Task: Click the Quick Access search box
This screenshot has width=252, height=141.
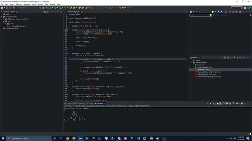Action: point(236,8)
